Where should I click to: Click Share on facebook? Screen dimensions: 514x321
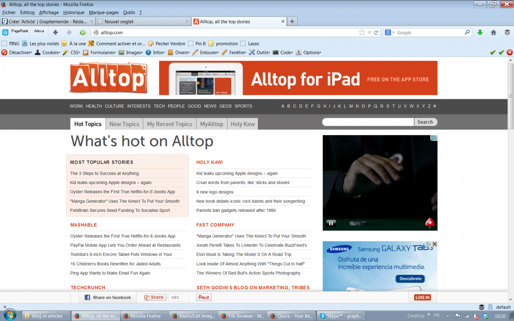coord(108,297)
